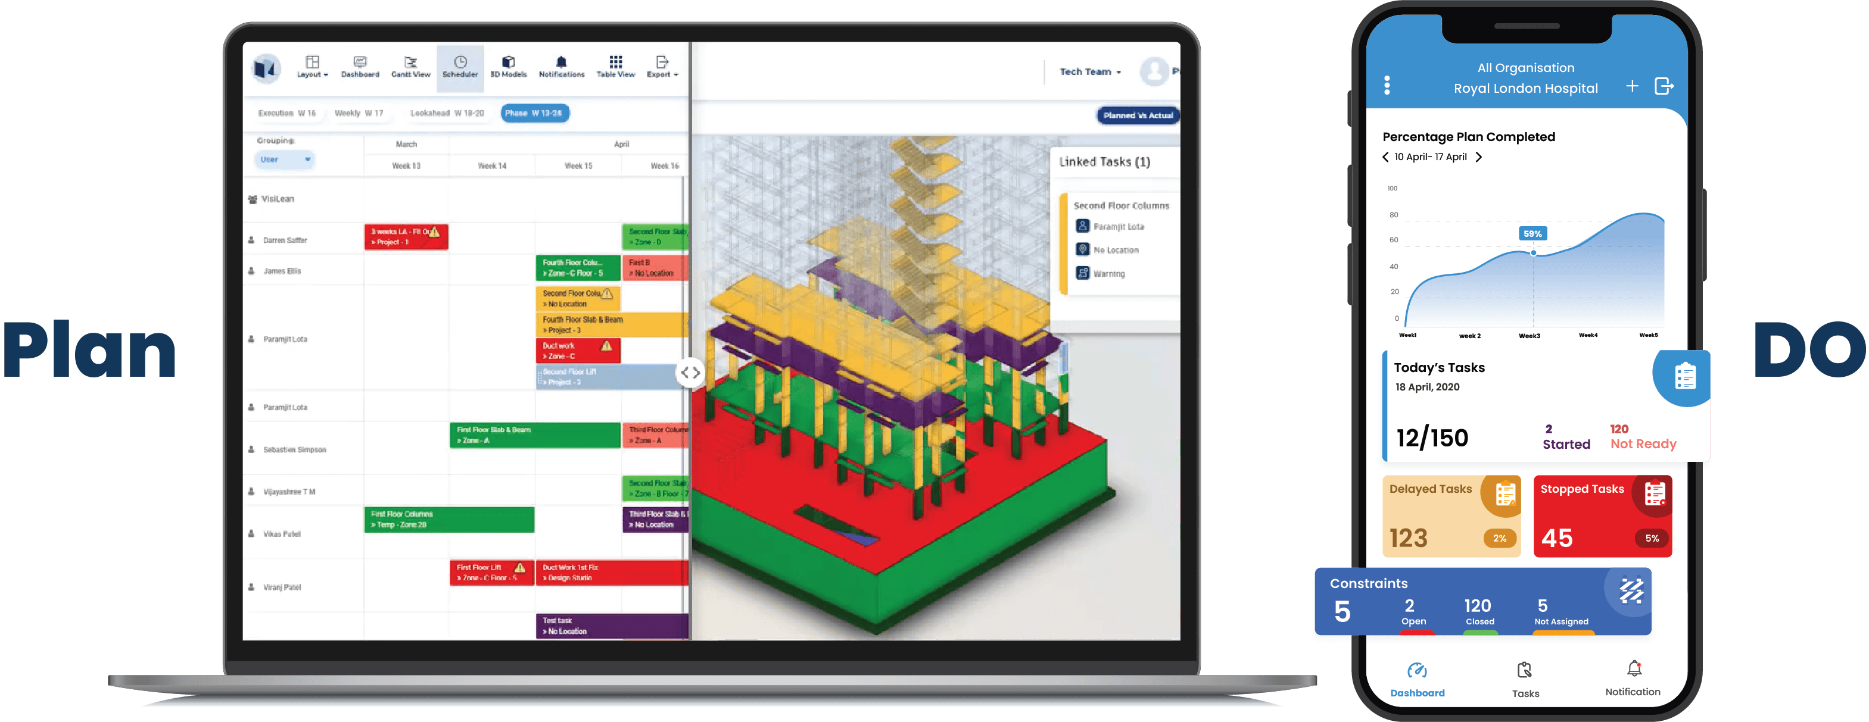Open Dashboard tab in phone nav
Image resolution: width=1869 pixels, height=722 pixels.
point(1417,679)
